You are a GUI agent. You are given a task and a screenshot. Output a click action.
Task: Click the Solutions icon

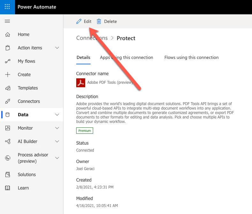click(8, 175)
